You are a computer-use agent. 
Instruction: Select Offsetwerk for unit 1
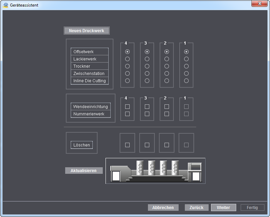click(x=186, y=52)
